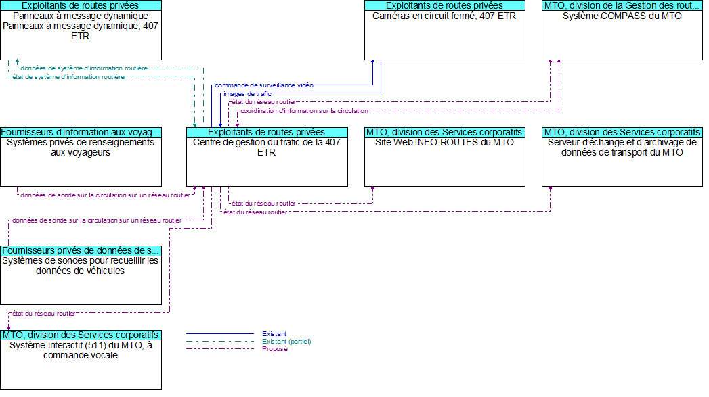Click the Proposé legend entry
Viewport: 709px width, 397px height.
(274, 349)
